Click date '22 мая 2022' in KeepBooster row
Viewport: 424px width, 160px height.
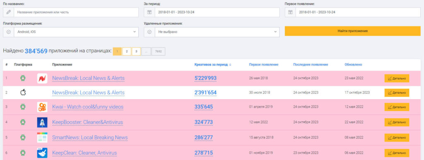pyautogui.click(x=354, y=122)
